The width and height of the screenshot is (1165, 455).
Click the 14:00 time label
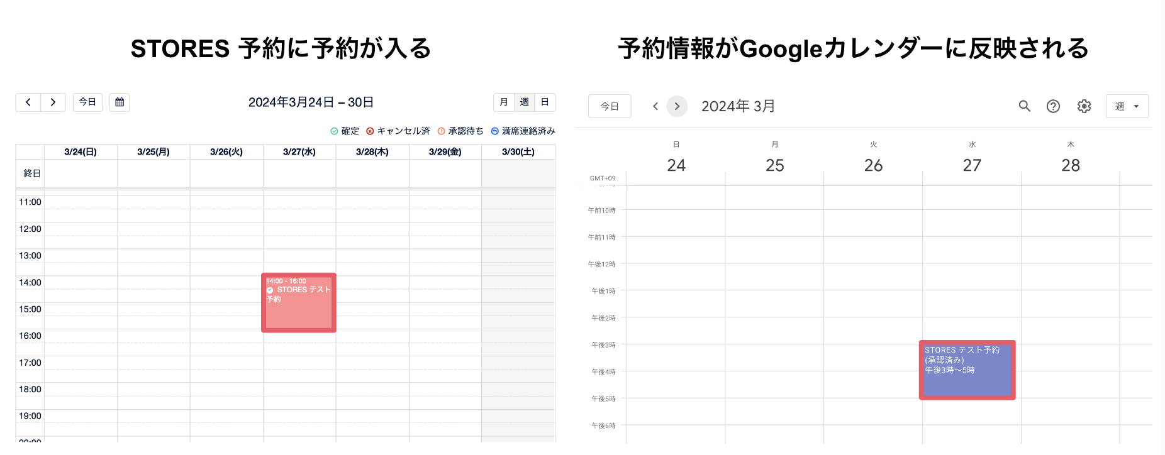point(30,283)
